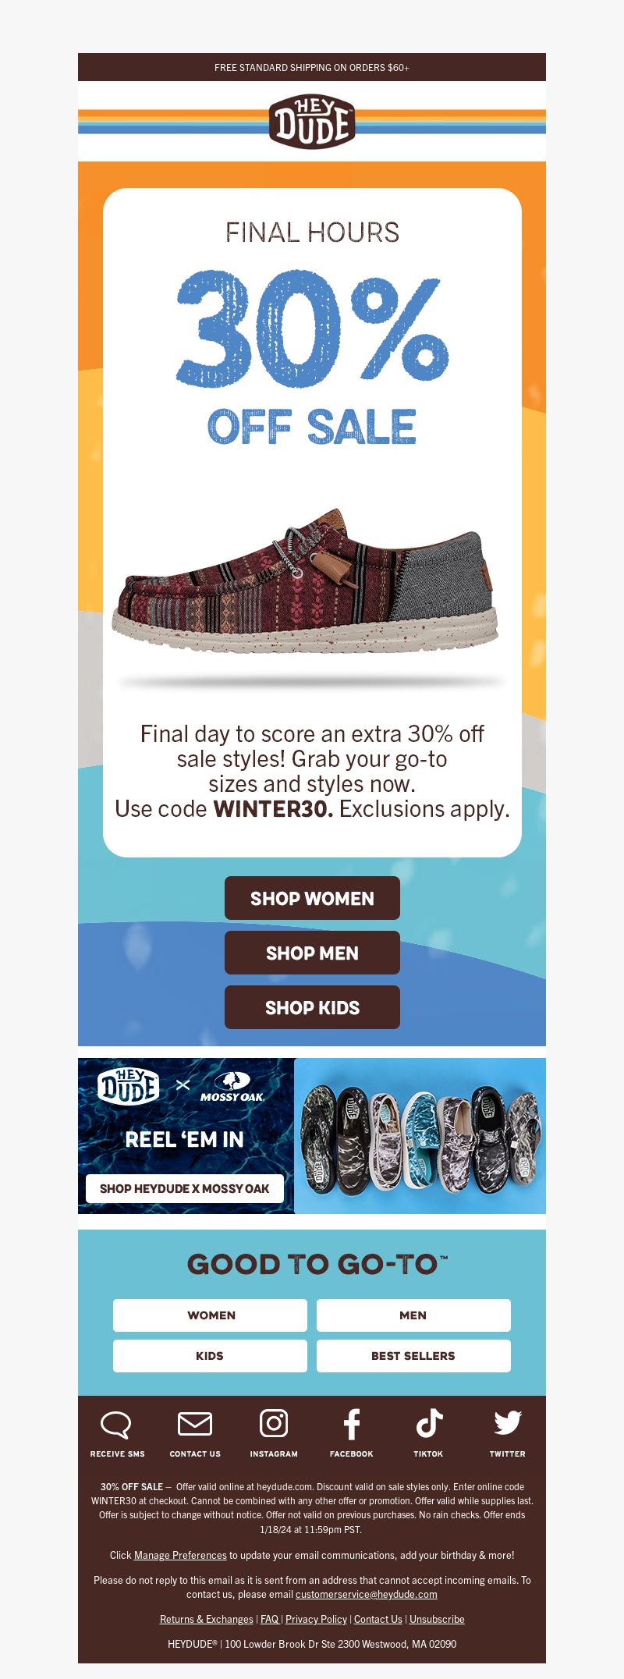624x1679 pixels.
Task: Open the Returns & Exchanges link
Action: 207,1619
